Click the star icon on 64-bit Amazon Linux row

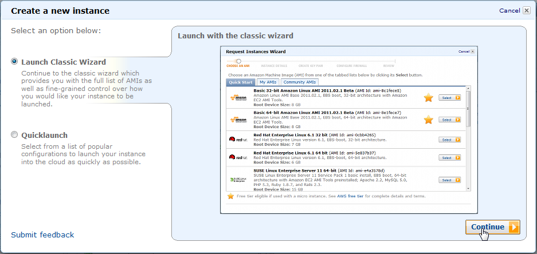point(429,120)
